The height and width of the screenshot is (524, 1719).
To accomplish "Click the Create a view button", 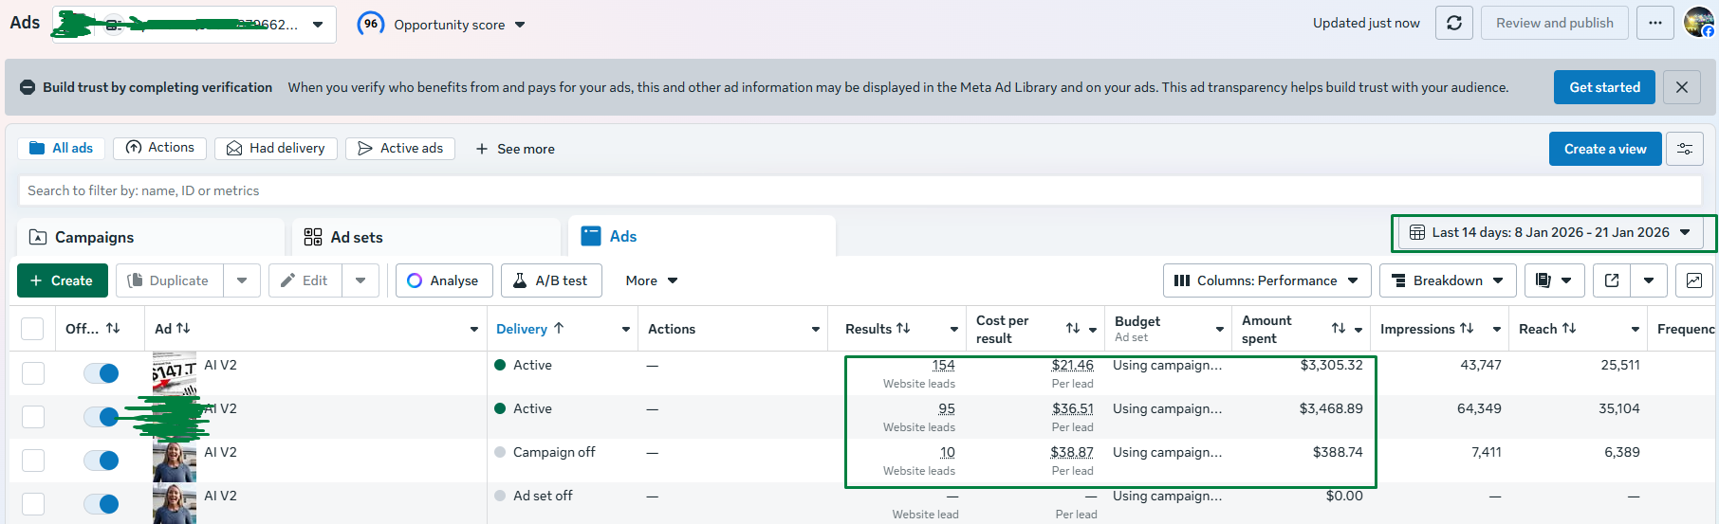I will pos(1605,149).
